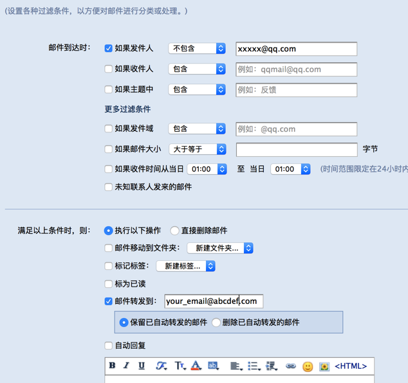Image resolution: width=408 pixels, height=383 pixels.
Task: Click sender domain field @qq.com placeholder
Action: (297, 129)
